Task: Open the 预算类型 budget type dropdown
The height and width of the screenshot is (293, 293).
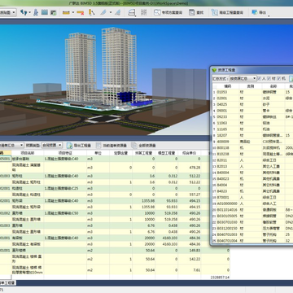Action: click(52, 145)
